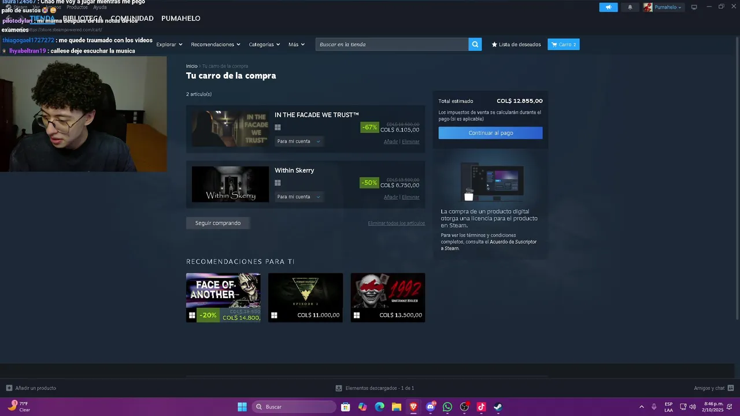Image resolution: width=740 pixels, height=416 pixels.
Task: Expand the Explorar dropdown
Action: click(x=169, y=44)
